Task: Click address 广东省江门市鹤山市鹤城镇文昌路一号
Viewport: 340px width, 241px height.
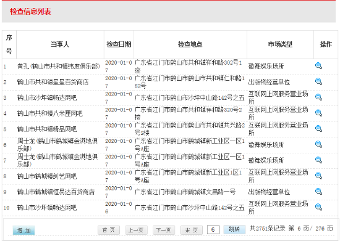Action: coord(185,192)
